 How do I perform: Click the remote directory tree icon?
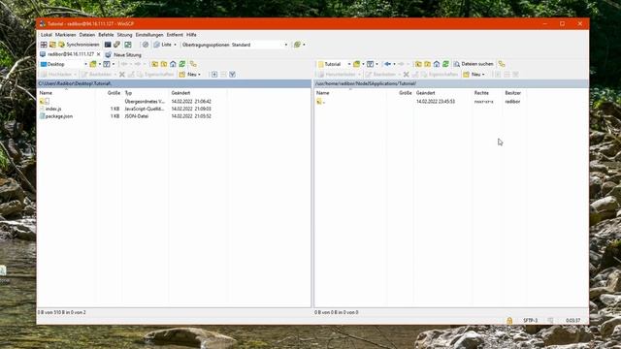pos(502,64)
